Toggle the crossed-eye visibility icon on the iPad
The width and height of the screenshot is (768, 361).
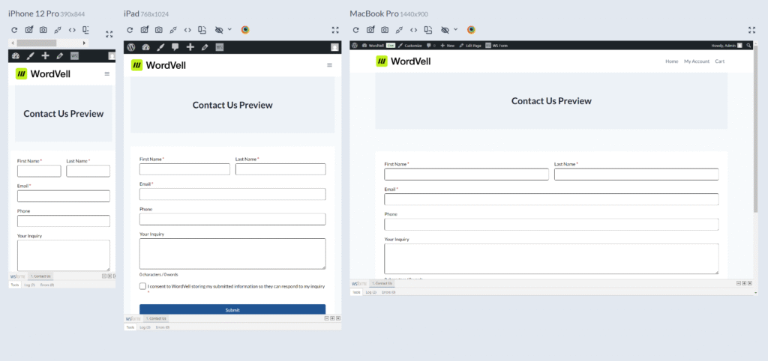click(219, 30)
